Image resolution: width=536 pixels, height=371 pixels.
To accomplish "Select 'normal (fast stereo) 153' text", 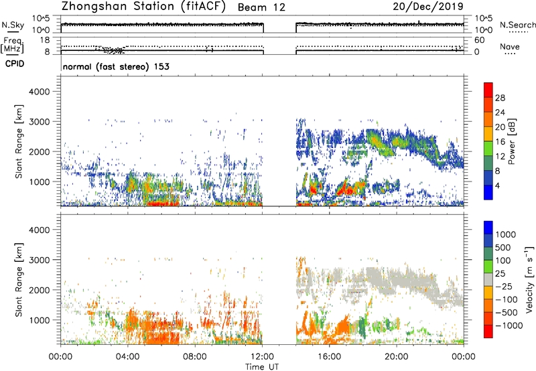I will pos(116,66).
